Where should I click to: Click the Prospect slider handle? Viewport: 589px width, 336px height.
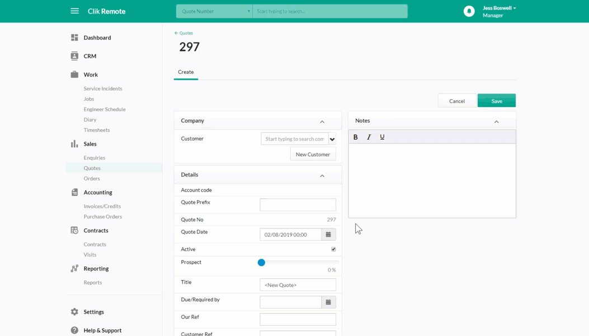tap(261, 263)
